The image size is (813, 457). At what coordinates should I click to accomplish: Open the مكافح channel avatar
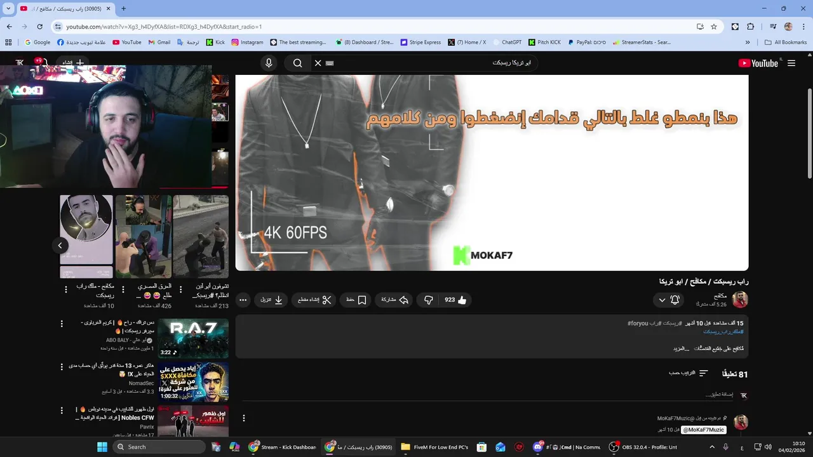[x=740, y=300]
